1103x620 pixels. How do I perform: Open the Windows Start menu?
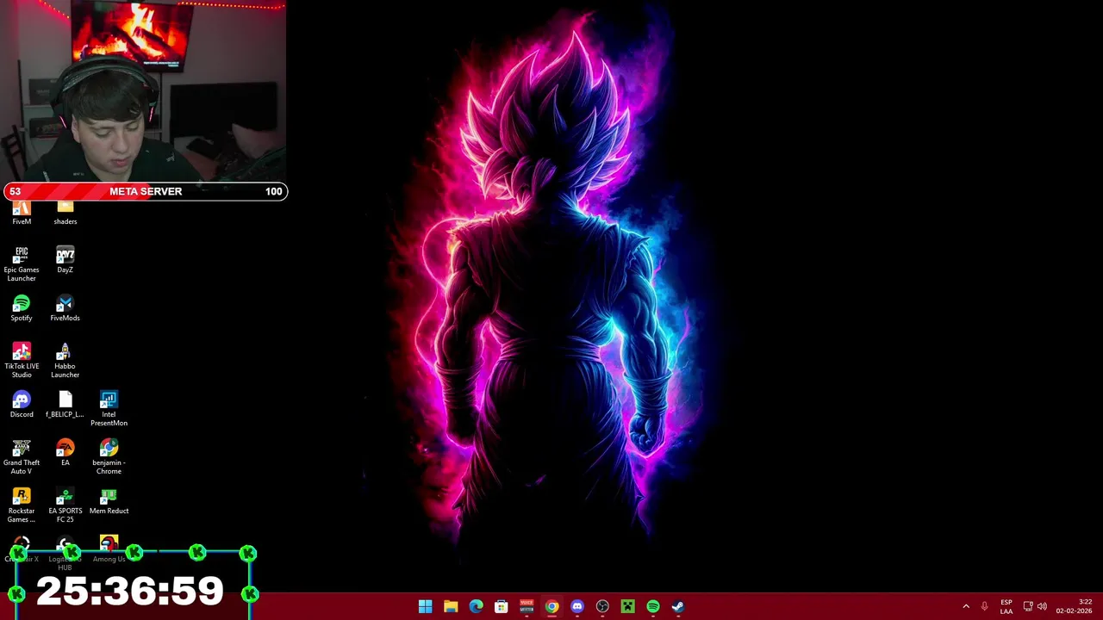click(426, 606)
